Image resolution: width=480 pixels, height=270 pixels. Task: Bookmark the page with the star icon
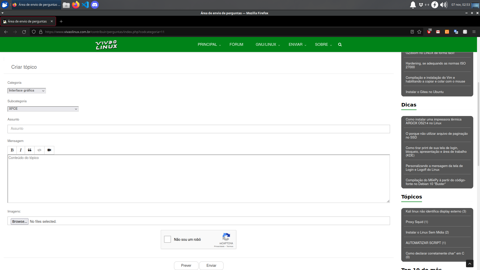[x=419, y=32]
